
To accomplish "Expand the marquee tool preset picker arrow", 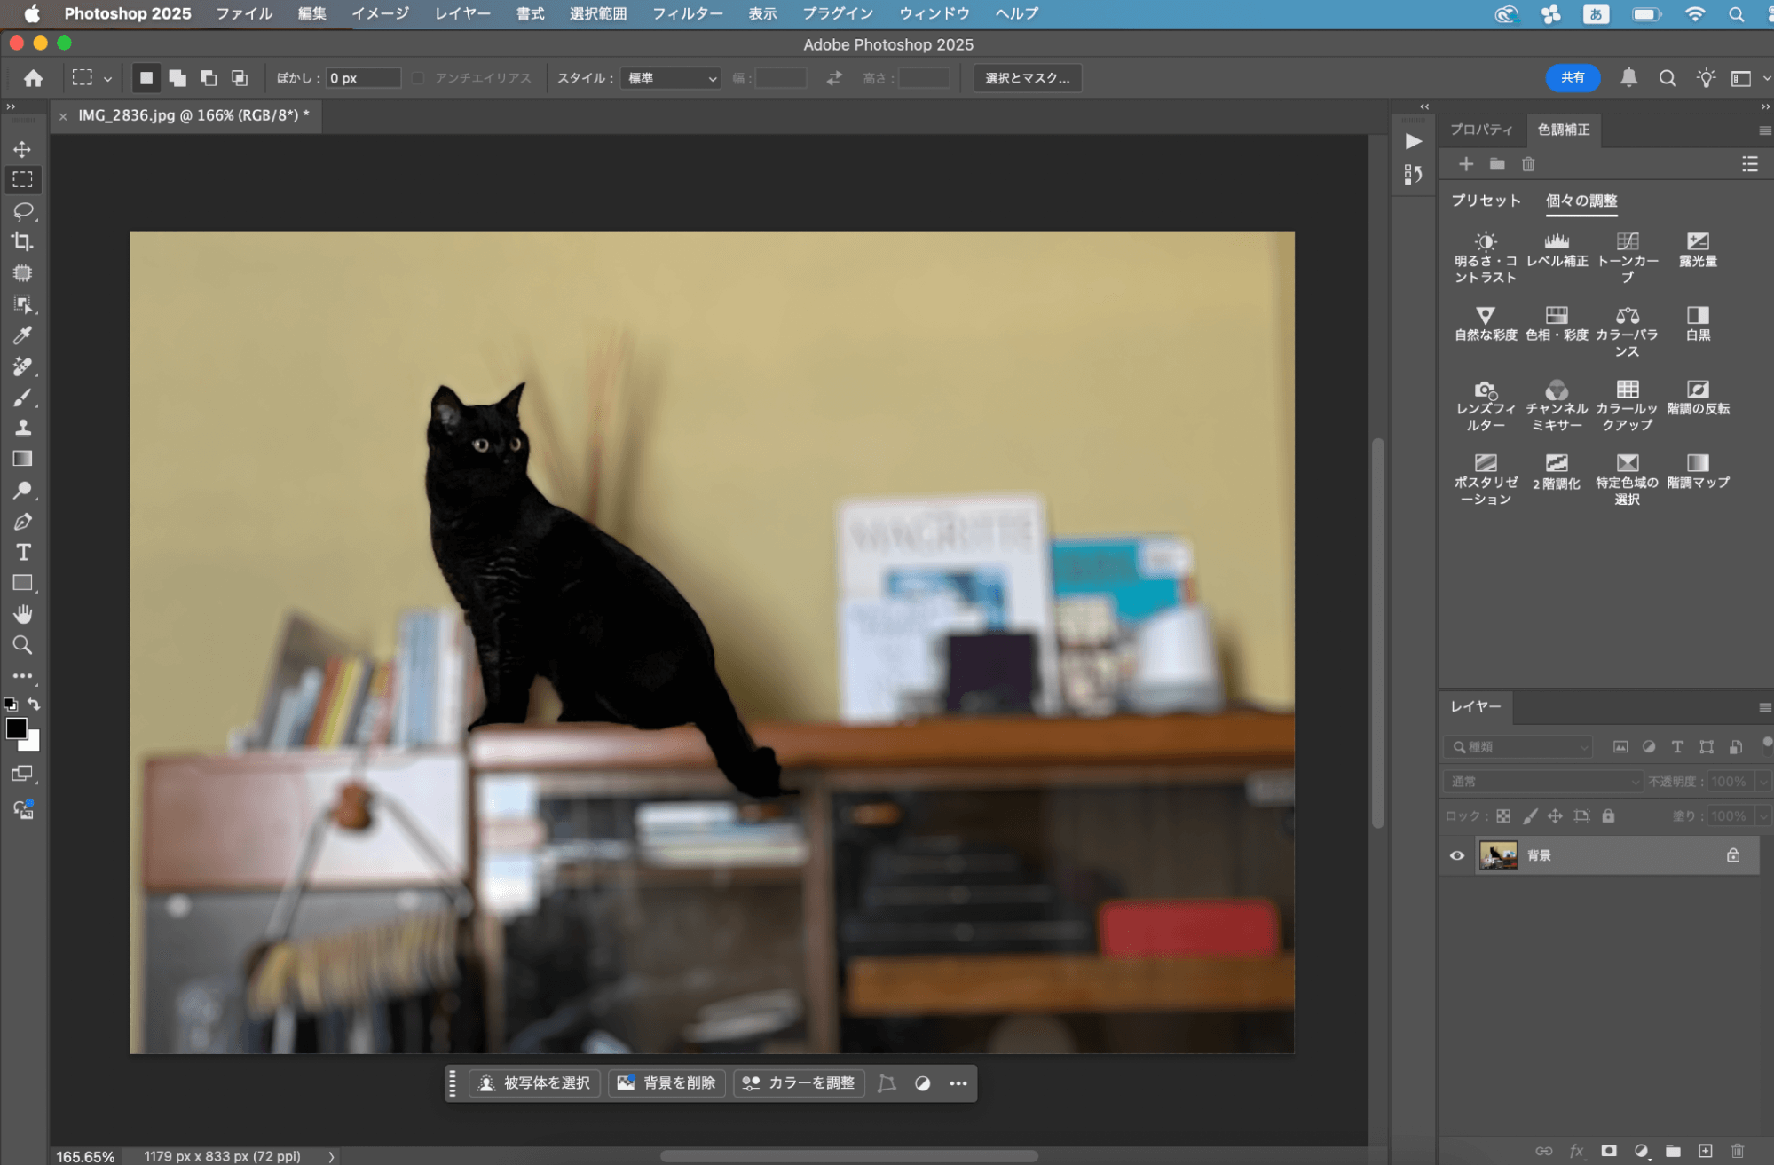I will [107, 79].
